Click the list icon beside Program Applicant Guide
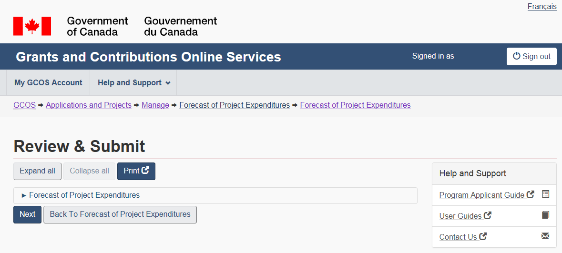This screenshot has width=562, height=253. (x=546, y=194)
